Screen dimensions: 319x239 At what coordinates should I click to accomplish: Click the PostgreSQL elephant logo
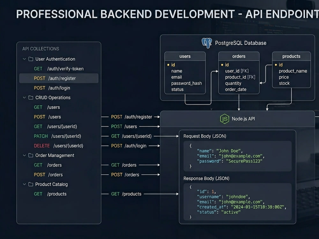(x=207, y=43)
